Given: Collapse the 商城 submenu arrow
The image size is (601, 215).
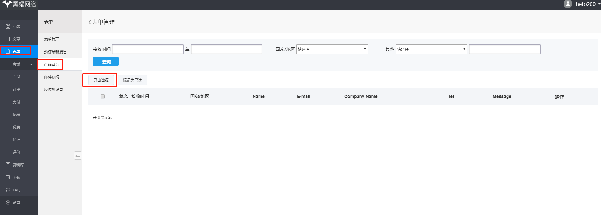Looking at the screenshot, I should (31, 65).
